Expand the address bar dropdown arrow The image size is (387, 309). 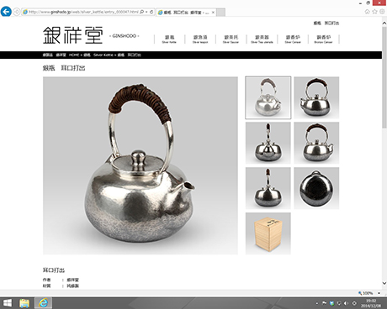146,12
